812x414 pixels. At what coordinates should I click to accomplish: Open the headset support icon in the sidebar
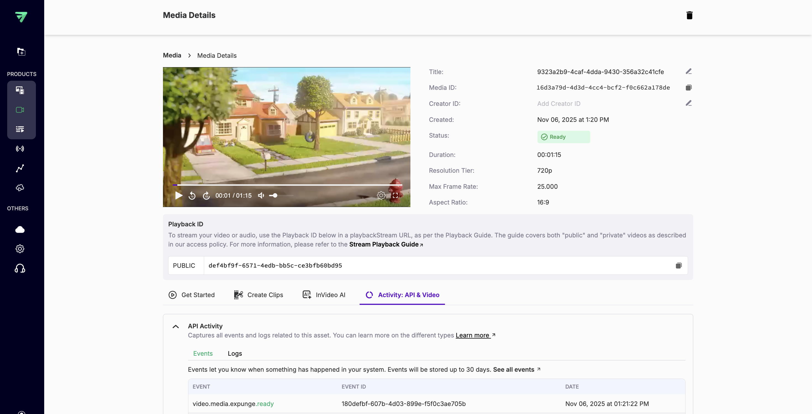click(20, 268)
